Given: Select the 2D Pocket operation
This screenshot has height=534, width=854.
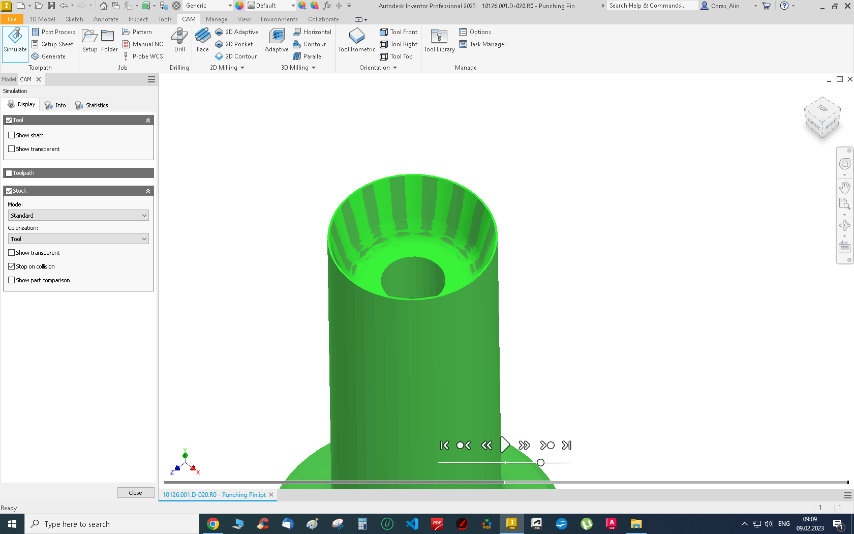Looking at the screenshot, I should 234,44.
